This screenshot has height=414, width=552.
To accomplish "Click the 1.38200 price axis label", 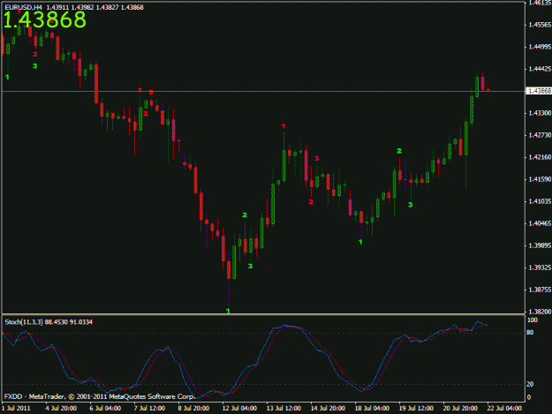I will coord(540,312).
